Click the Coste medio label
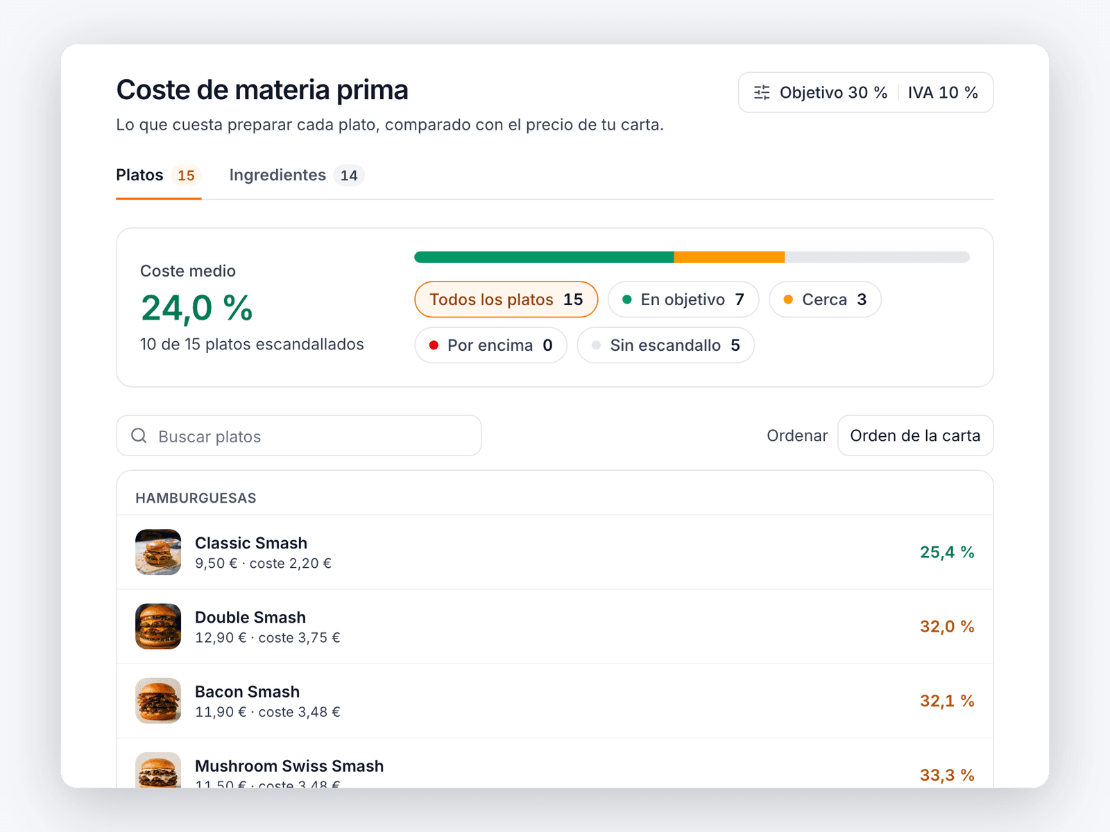 click(x=188, y=271)
